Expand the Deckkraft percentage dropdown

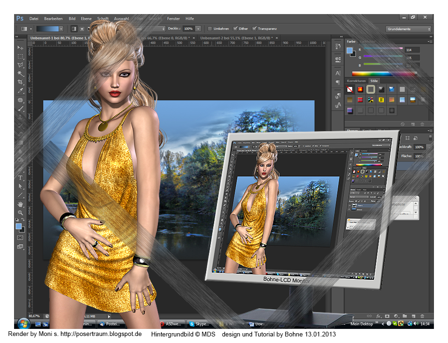click(198, 29)
